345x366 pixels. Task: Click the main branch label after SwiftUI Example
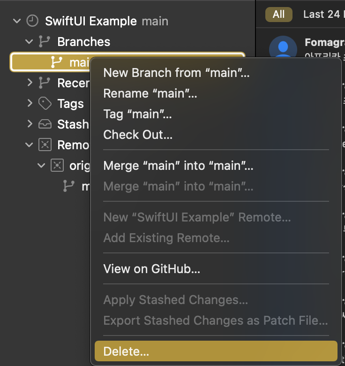point(155,21)
